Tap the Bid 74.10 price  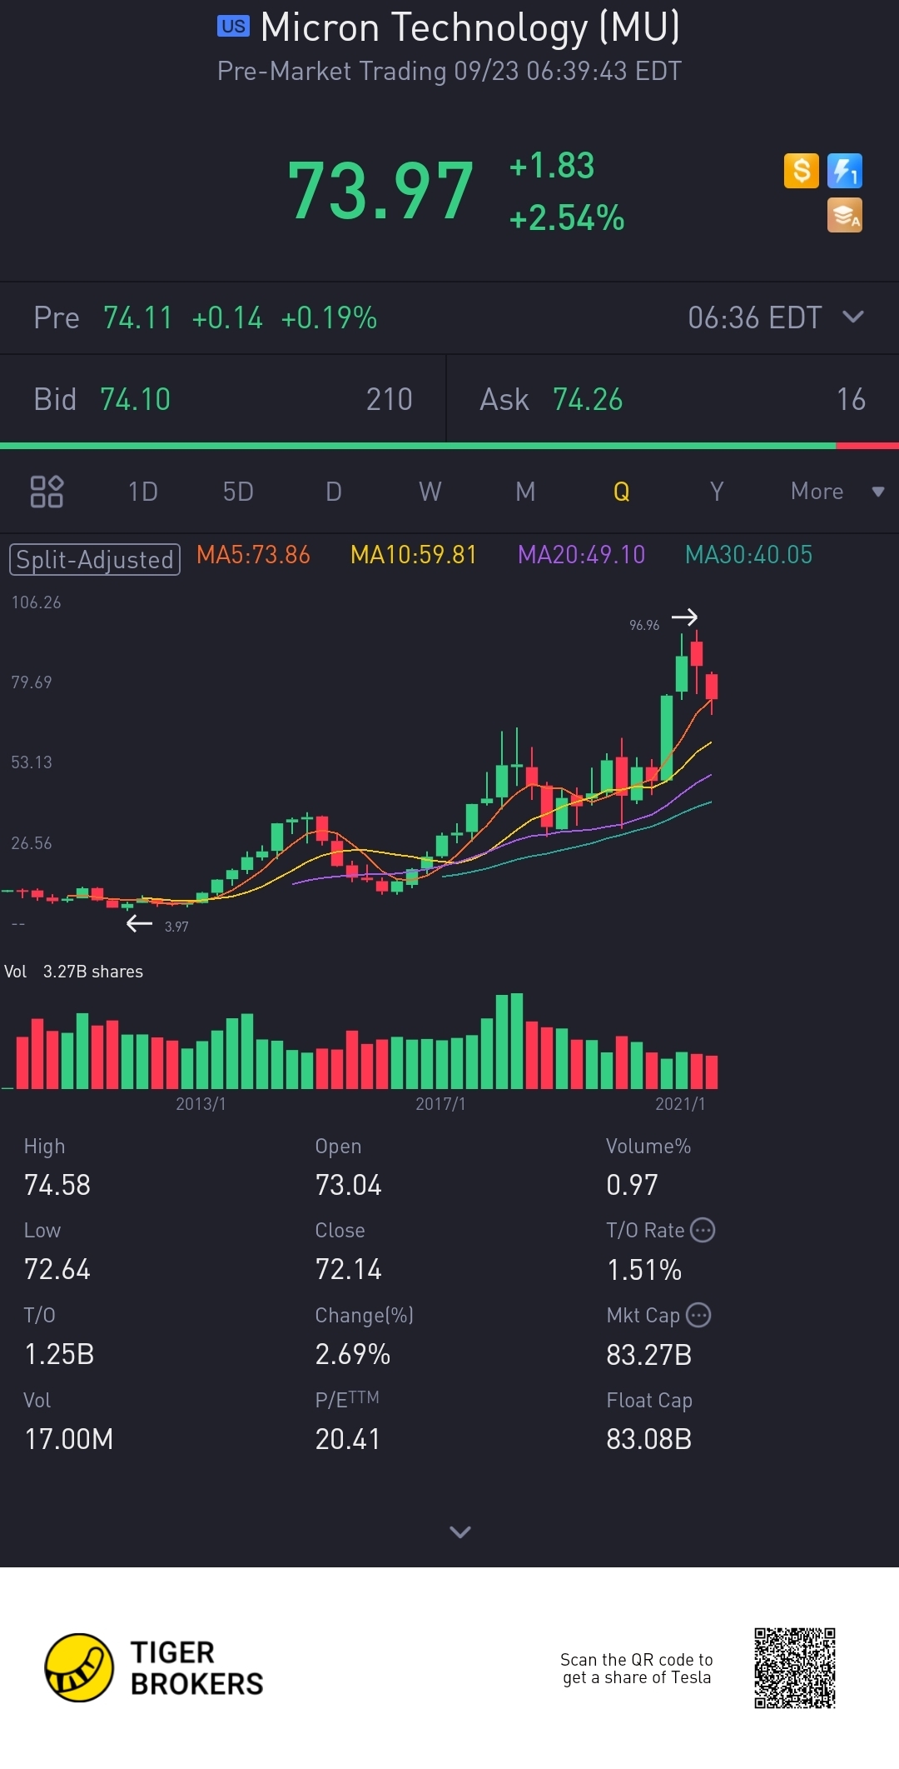point(135,400)
